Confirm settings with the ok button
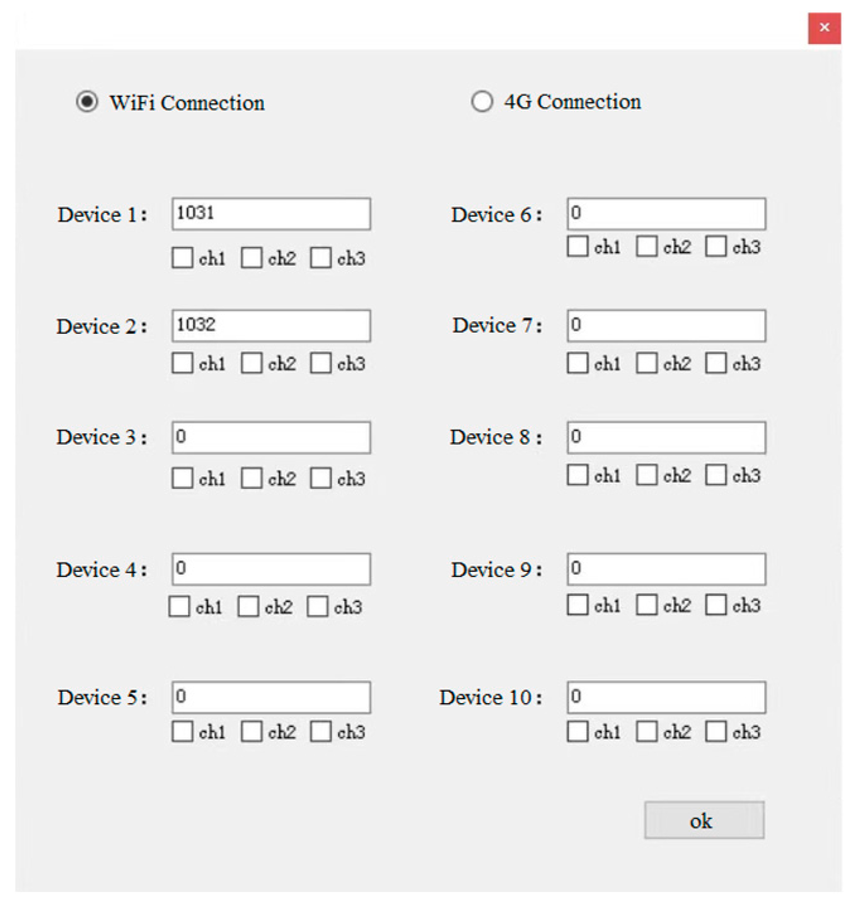Screen dimensions: 858x909 pos(704,820)
